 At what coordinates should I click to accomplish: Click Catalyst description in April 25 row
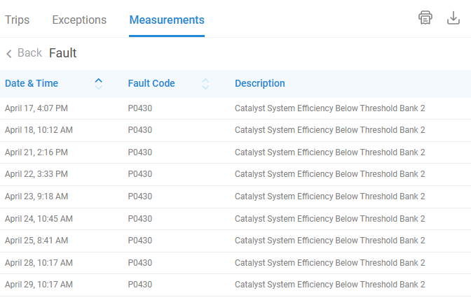pyautogui.click(x=330, y=241)
